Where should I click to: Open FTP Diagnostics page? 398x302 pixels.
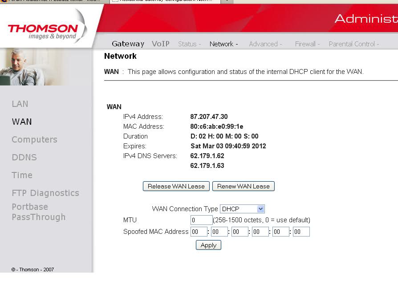coord(45,193)
